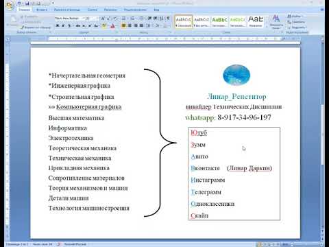Image resolution: width=329 pixels, height=247 pixels.
Task: Check the spelling status icon in status bar
Action: (59, 244)
